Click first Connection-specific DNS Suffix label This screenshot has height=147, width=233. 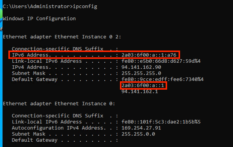click(57, 49)
